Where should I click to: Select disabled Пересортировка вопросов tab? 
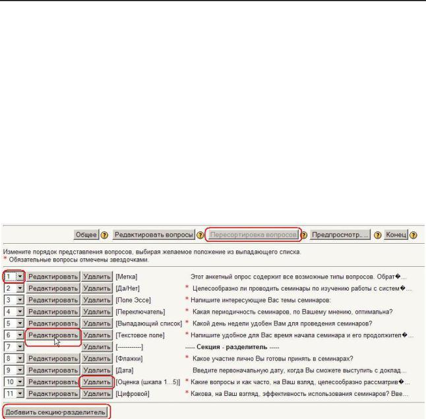[253, 235]
